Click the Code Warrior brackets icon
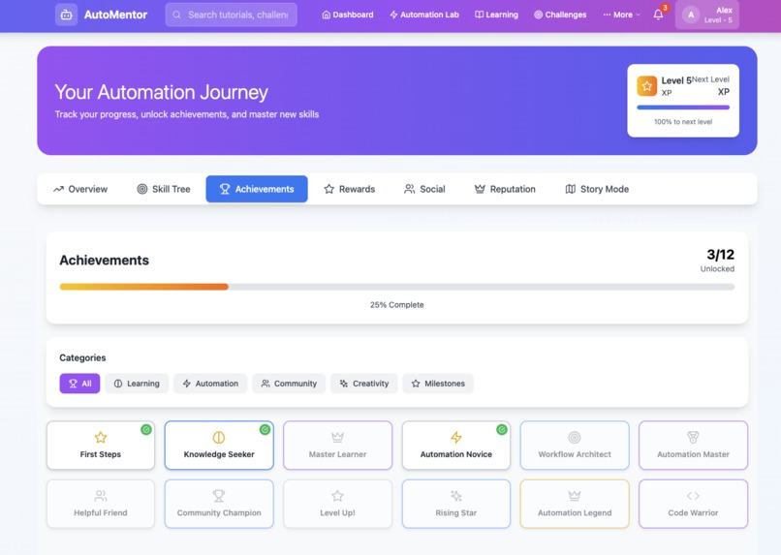781x555 pixels. click(x=693, y=496)
